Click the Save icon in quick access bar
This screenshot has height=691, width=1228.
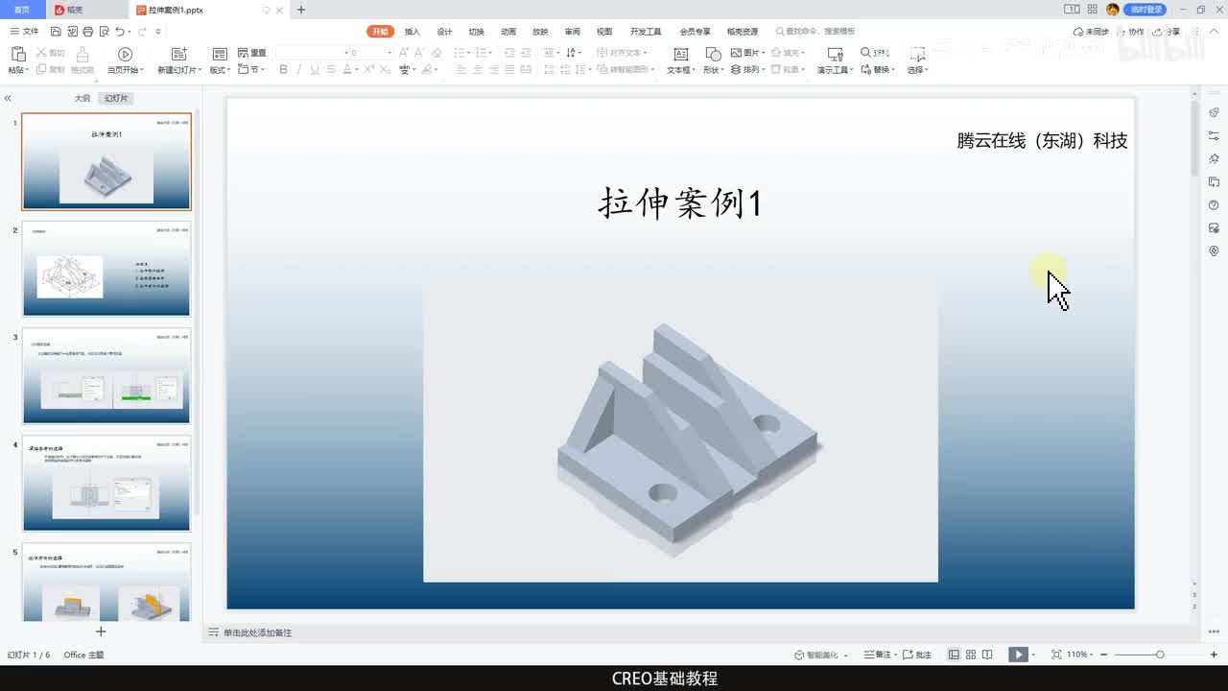pos(56,32)
